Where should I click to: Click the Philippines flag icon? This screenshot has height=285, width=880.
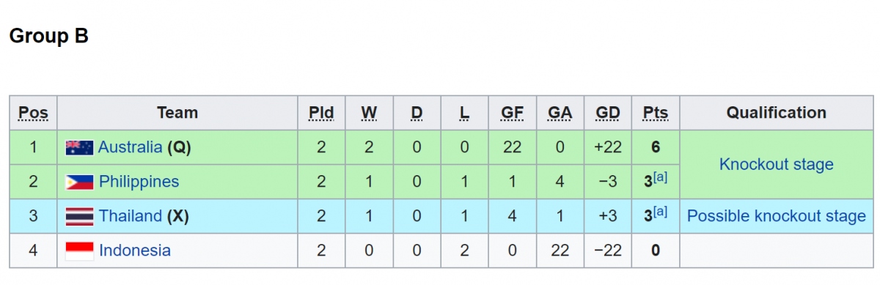(79, 182)
